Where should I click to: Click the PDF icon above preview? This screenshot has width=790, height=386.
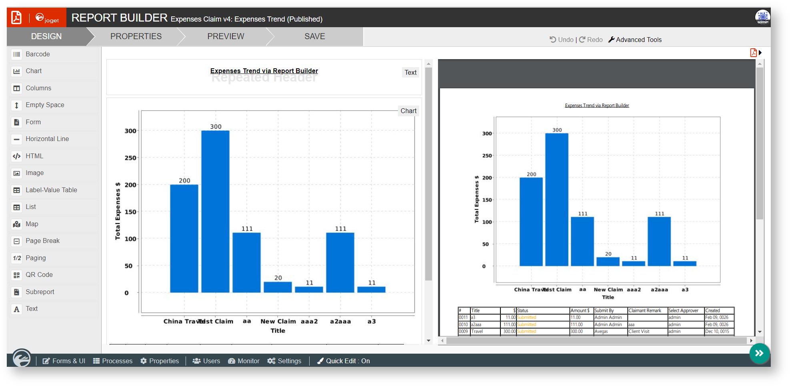pos(753,53)
